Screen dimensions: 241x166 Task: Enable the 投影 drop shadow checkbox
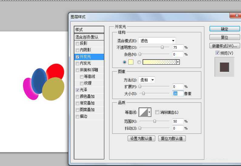coord(78,43)
